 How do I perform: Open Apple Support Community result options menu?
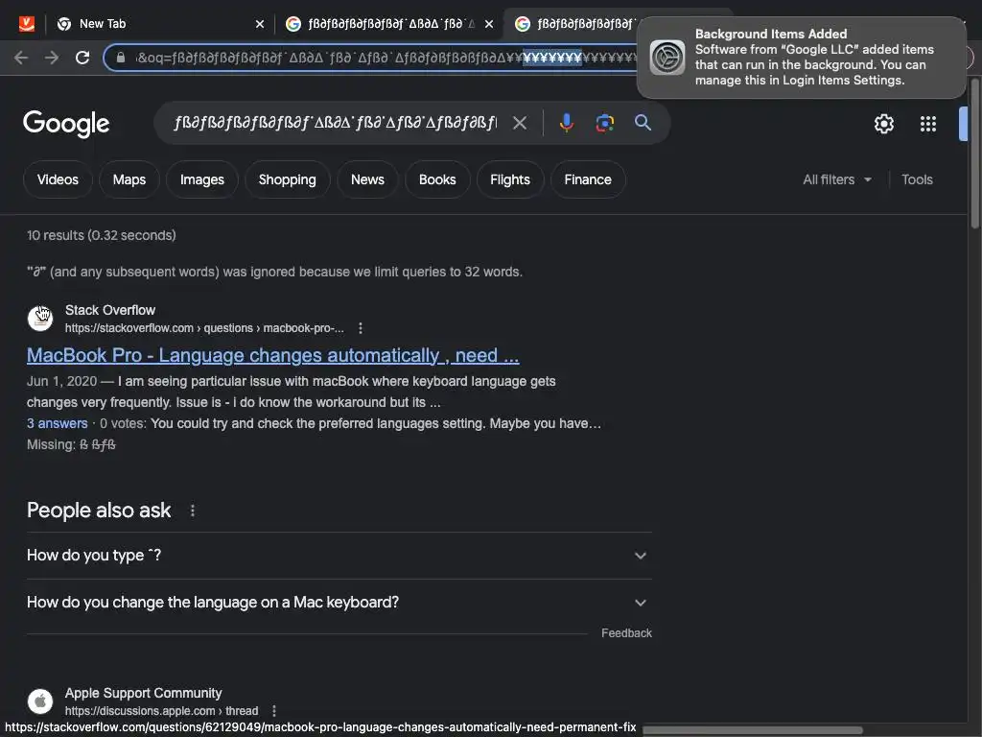click(273, 711)
